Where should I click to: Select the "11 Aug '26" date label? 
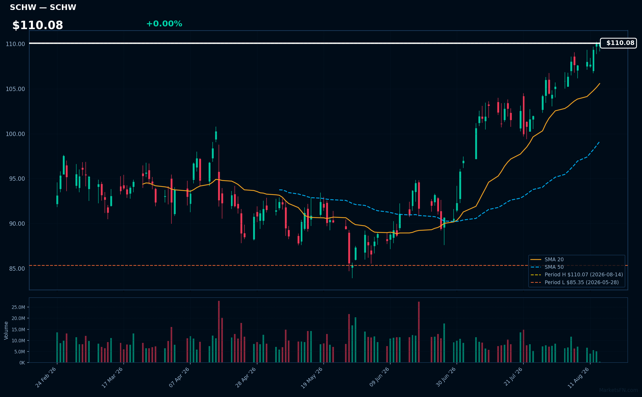[579, 377]
